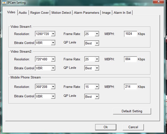
Task: Confirm settings with the Ok button
Action: coord(106,127)
